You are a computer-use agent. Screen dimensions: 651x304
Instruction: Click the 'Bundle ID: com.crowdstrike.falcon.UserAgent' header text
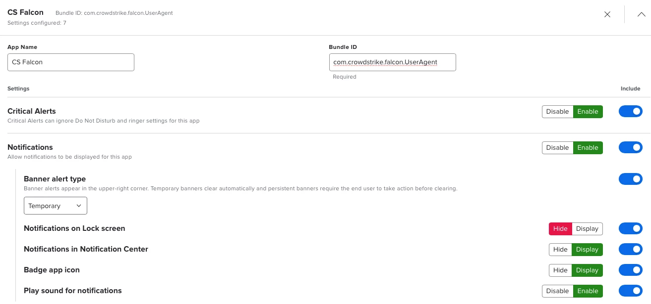tap(114, 13)
